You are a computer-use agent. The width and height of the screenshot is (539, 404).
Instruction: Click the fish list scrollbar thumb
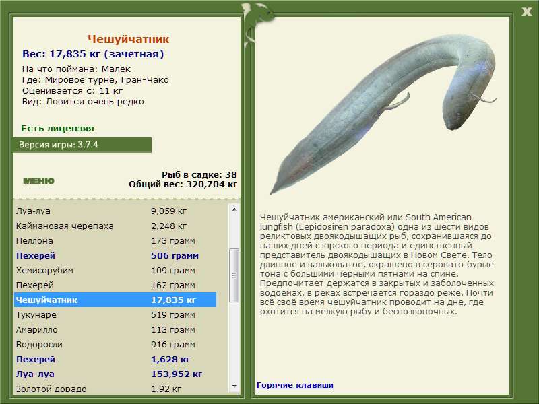pos(234,274)
